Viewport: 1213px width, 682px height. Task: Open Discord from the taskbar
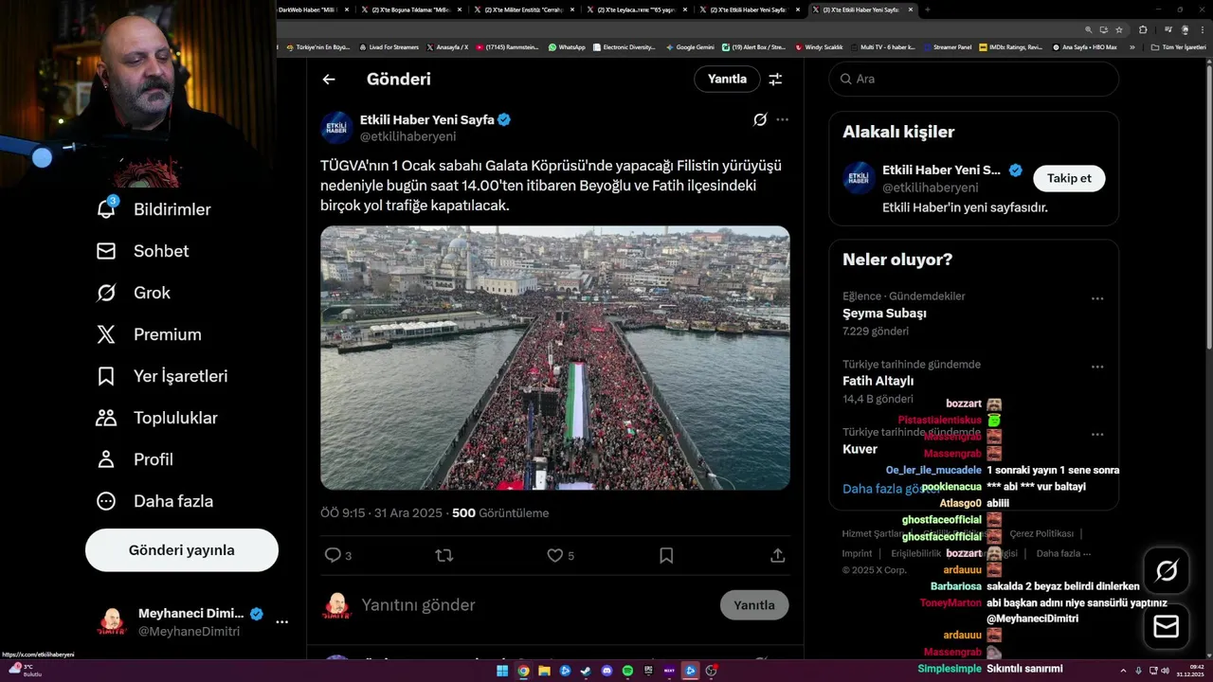(606, 672)
